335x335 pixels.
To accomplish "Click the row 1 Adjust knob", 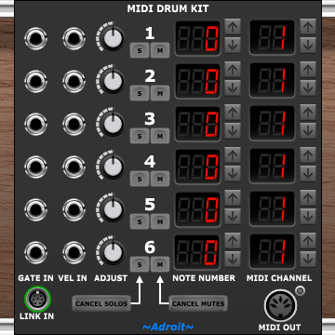I will (x=113, y=39).
